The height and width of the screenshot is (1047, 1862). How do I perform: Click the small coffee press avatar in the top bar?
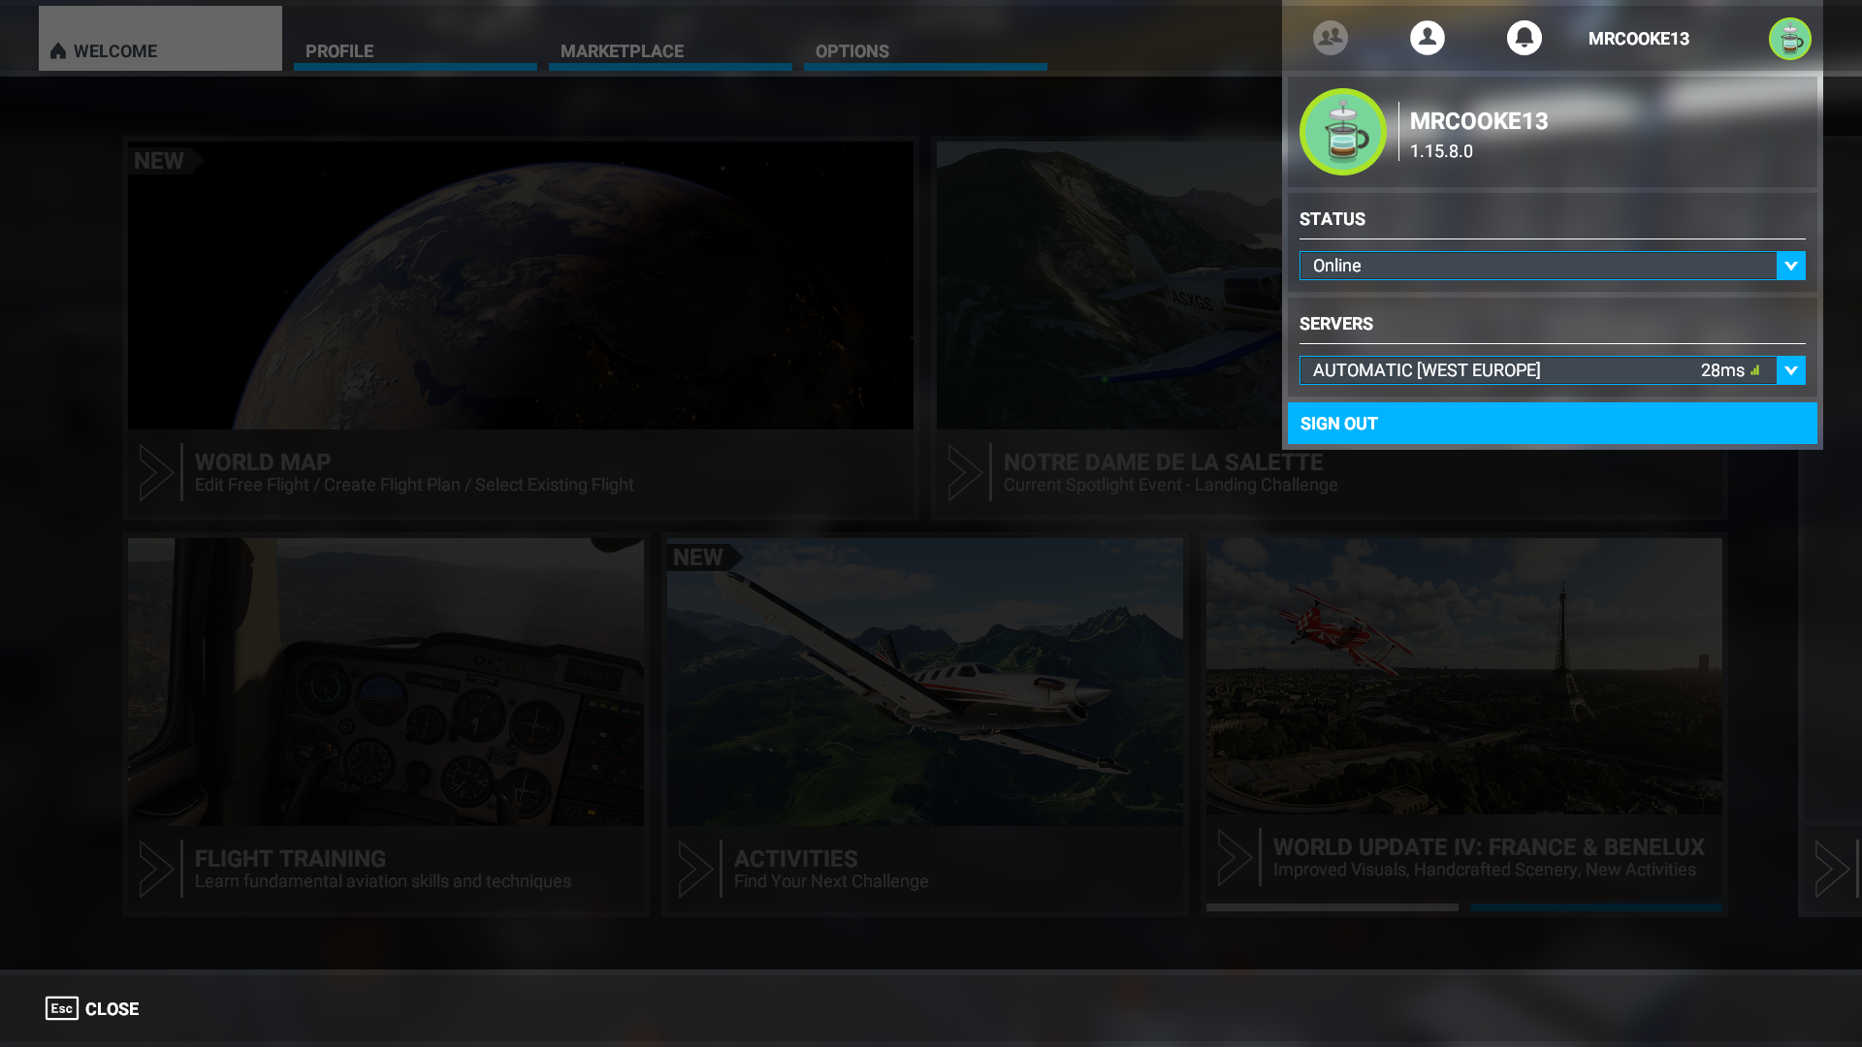pos(1789,39)
